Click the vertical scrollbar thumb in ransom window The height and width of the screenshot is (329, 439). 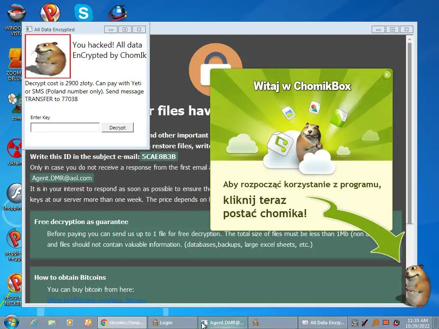point(409,133)
